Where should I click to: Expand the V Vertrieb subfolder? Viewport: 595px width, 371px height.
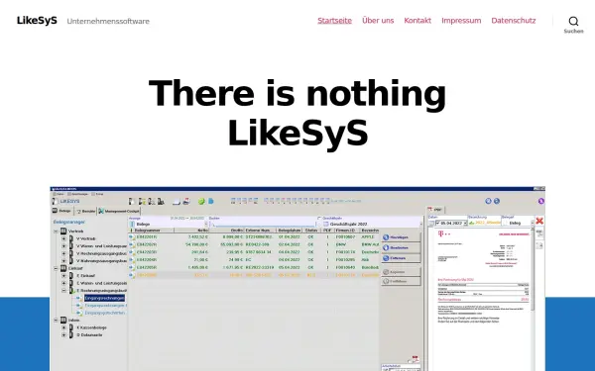[x=63, y=238]
